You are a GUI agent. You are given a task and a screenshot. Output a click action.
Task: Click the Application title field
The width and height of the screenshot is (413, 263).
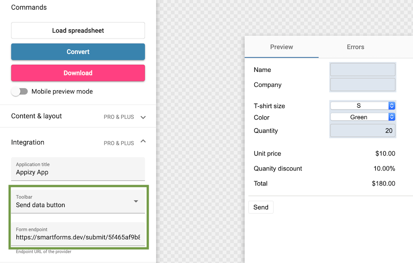tap(78, 169)
